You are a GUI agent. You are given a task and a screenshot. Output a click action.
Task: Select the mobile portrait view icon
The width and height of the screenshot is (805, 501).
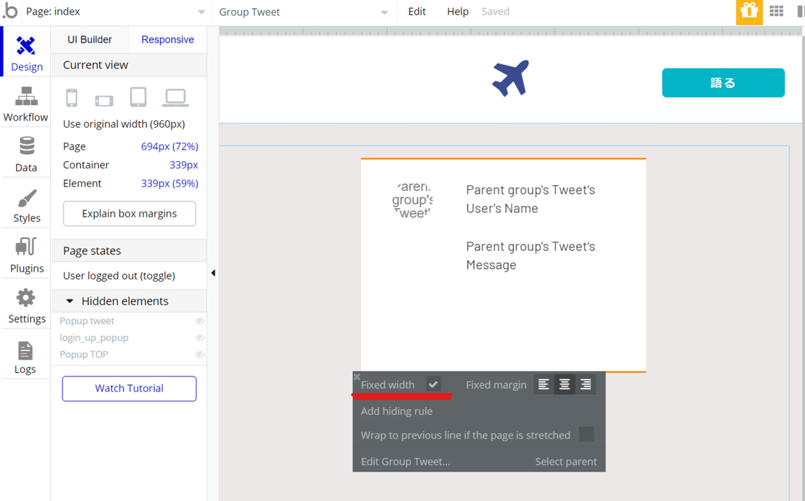72,98
